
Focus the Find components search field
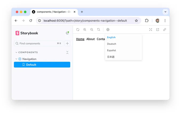[39, 43]
